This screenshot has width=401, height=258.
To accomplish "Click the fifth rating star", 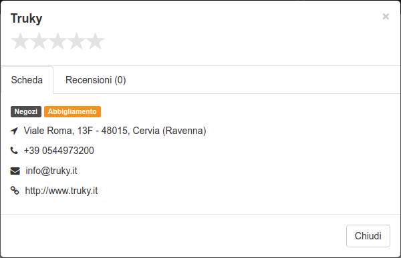I will tap(95, 41).
